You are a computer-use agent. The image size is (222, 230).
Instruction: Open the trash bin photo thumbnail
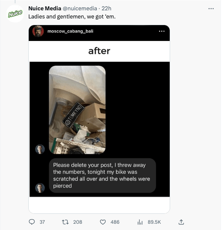(x=77, y=110)
